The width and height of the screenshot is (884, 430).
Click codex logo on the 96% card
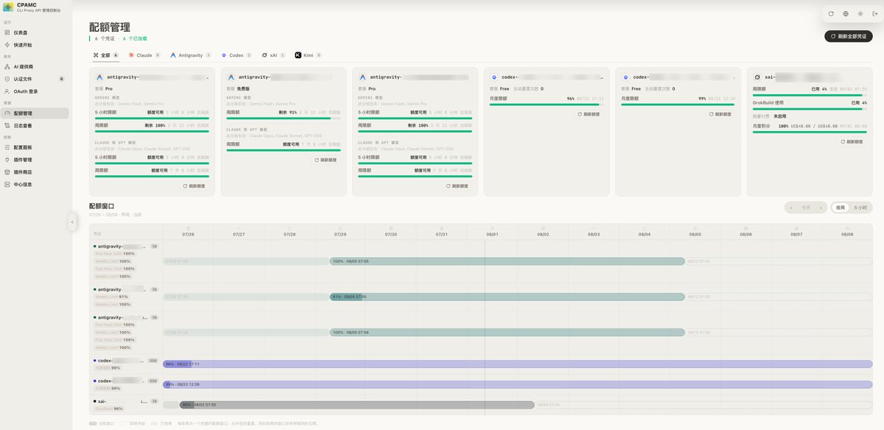click(494, 77)
